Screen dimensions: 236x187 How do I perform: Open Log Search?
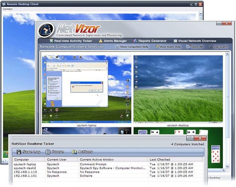(218, 47)
